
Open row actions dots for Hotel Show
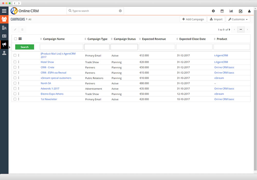[x=19, y=62]
